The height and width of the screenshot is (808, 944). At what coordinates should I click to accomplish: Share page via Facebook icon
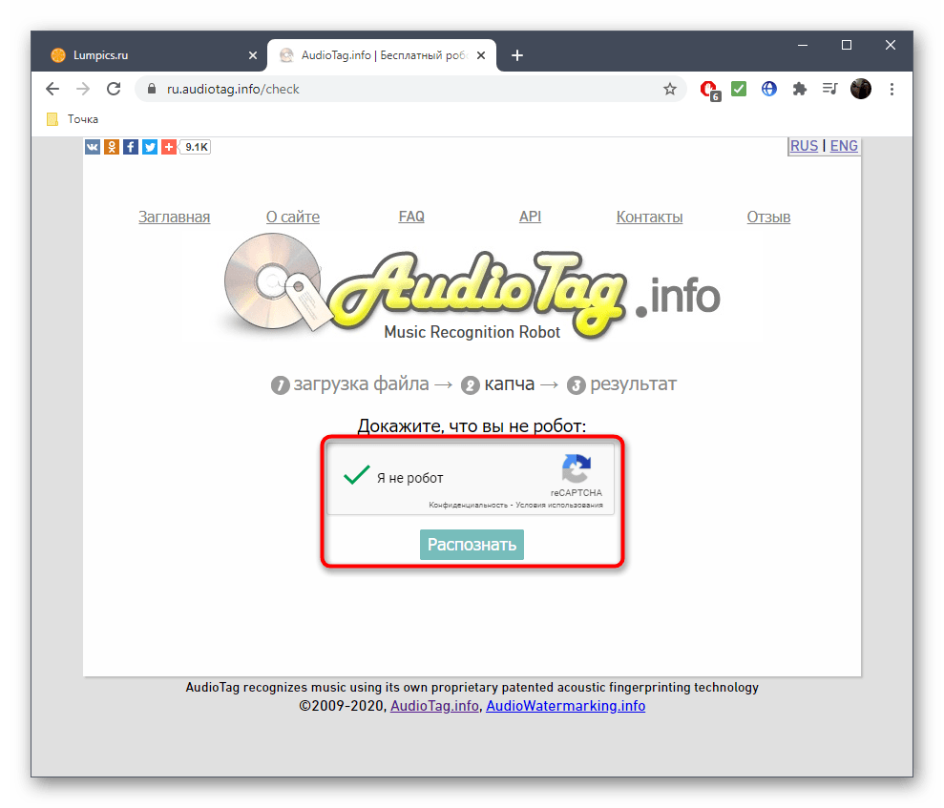131,147
